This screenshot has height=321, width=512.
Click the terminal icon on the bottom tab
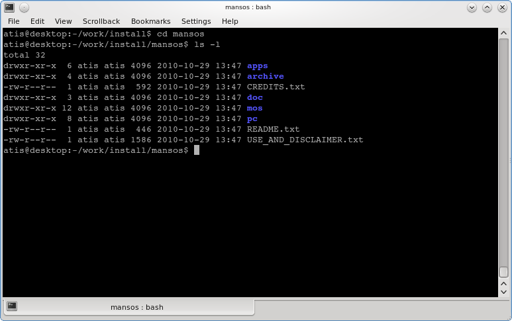coord(12,306)
